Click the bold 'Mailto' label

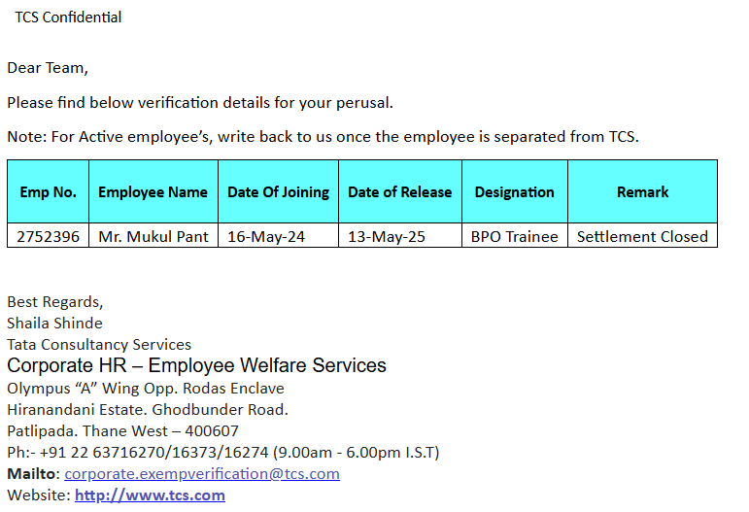coord(31,474)
